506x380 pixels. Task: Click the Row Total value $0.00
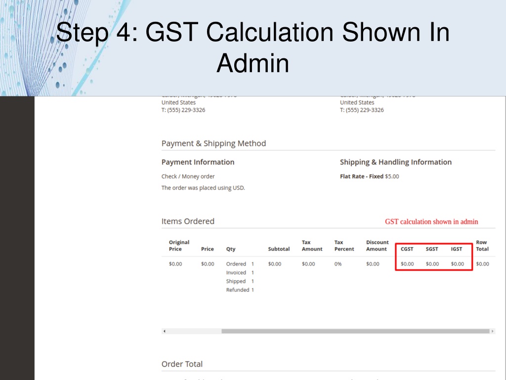tap(482, 264)
